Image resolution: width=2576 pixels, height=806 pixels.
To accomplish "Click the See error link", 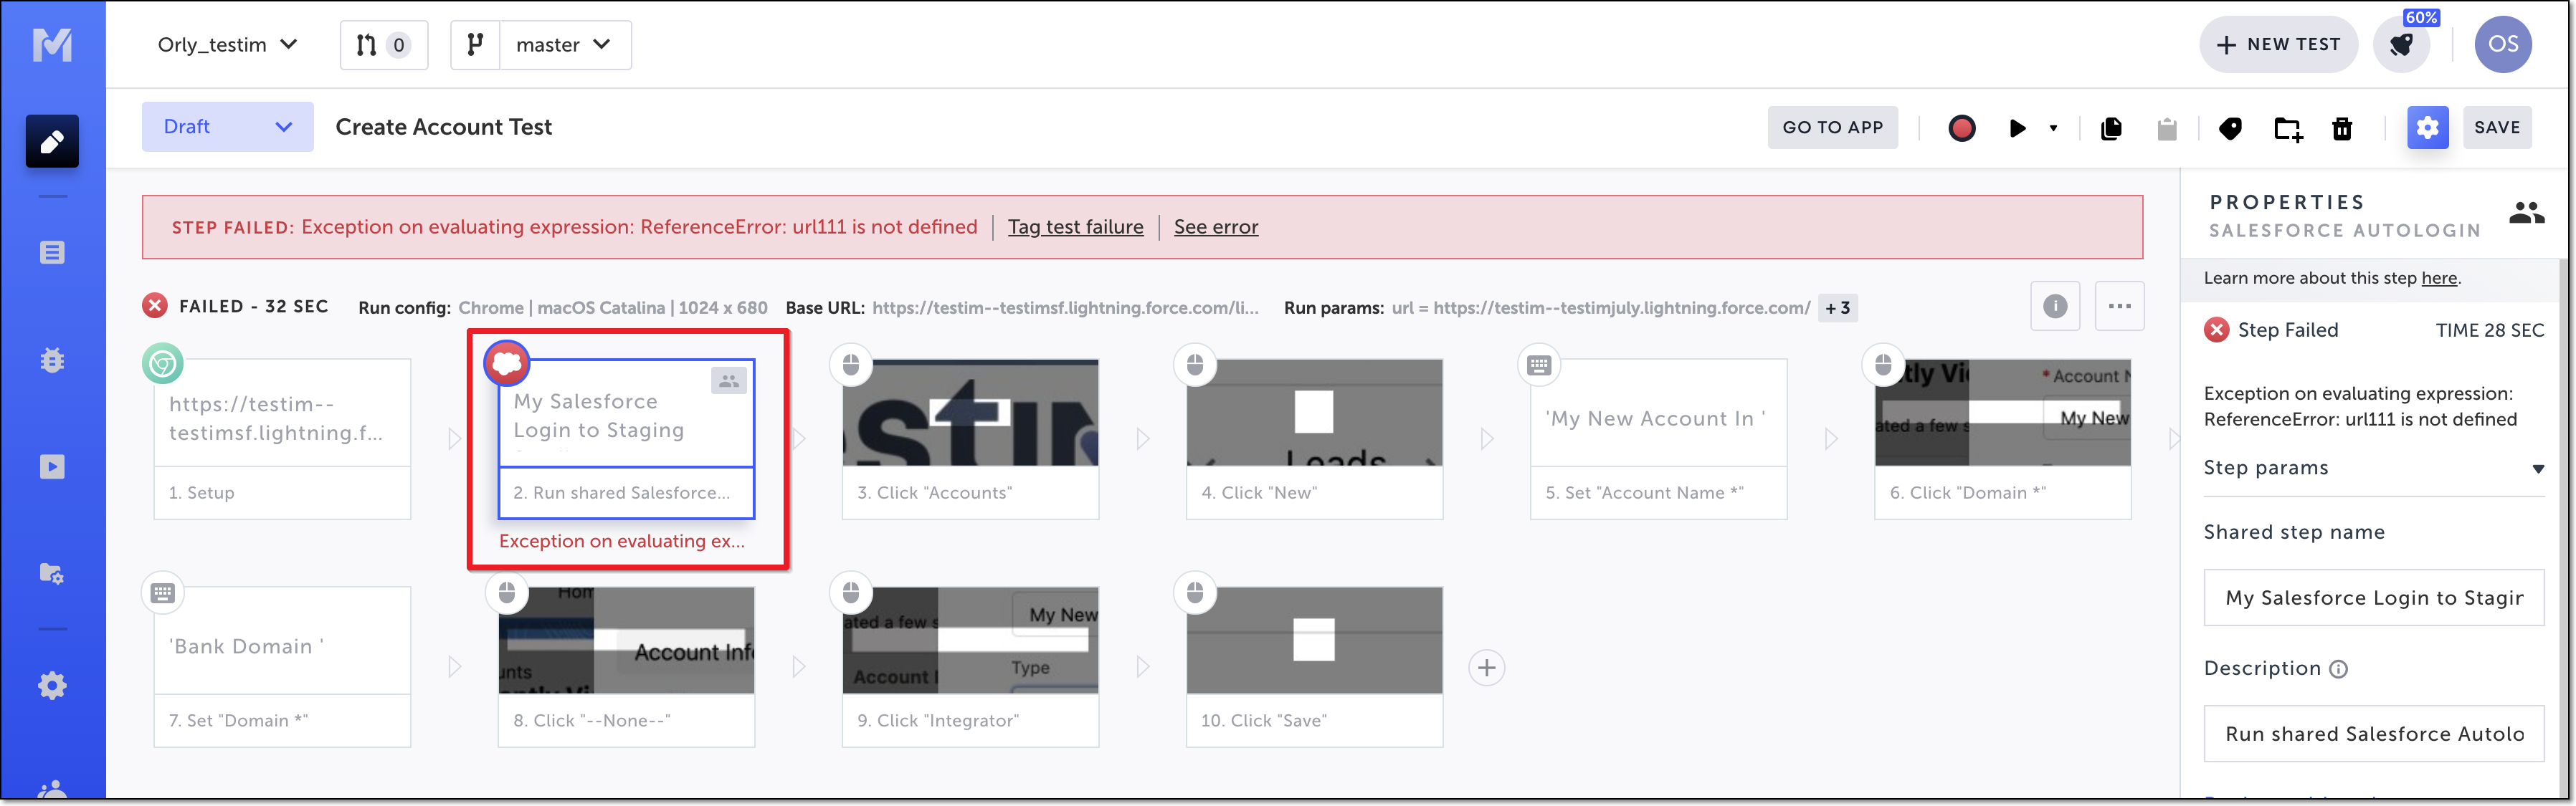I will tap(1215, 226).
